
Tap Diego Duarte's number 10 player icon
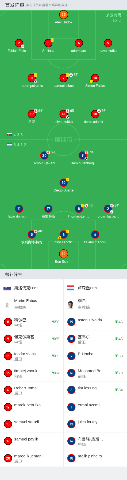point(63,183)
